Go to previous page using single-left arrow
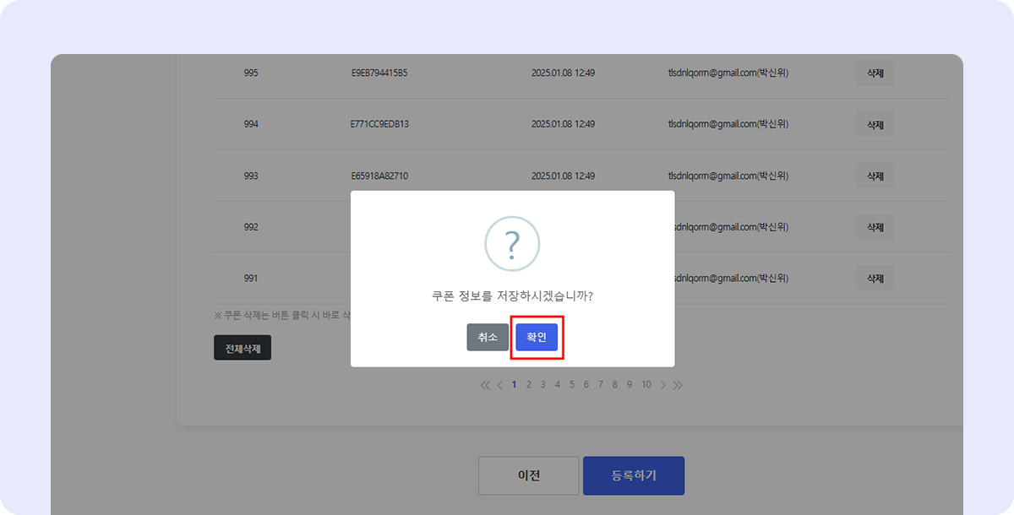Screen dimensions: 1014x515 [499, 385]
